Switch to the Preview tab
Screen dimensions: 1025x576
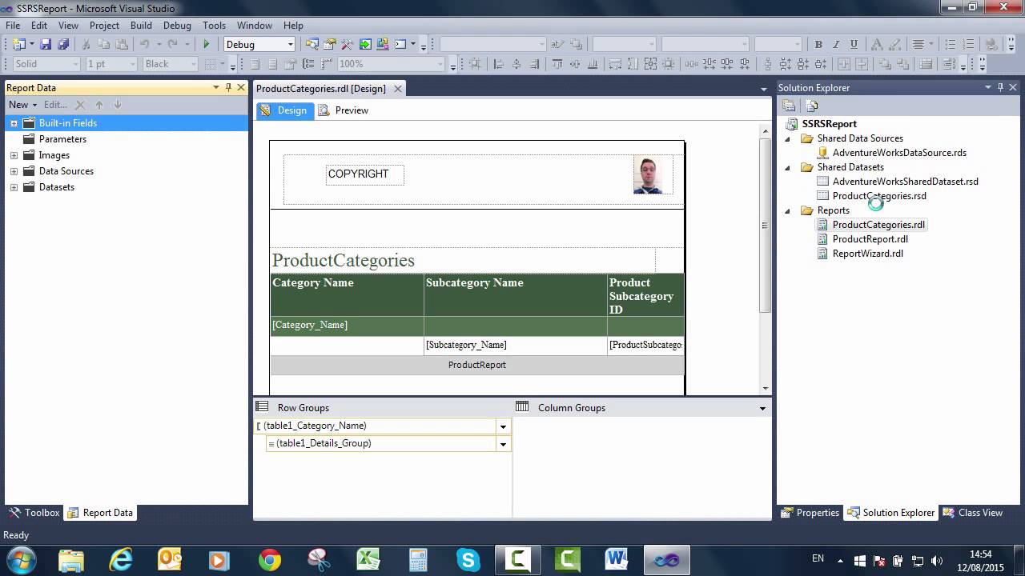coord(344,110)
